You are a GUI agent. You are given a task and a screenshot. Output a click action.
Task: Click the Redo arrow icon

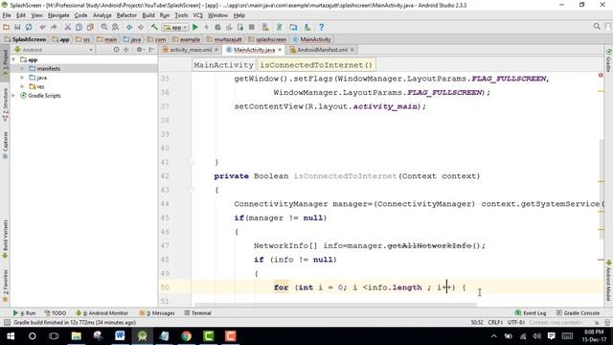(x=54, y=27)
